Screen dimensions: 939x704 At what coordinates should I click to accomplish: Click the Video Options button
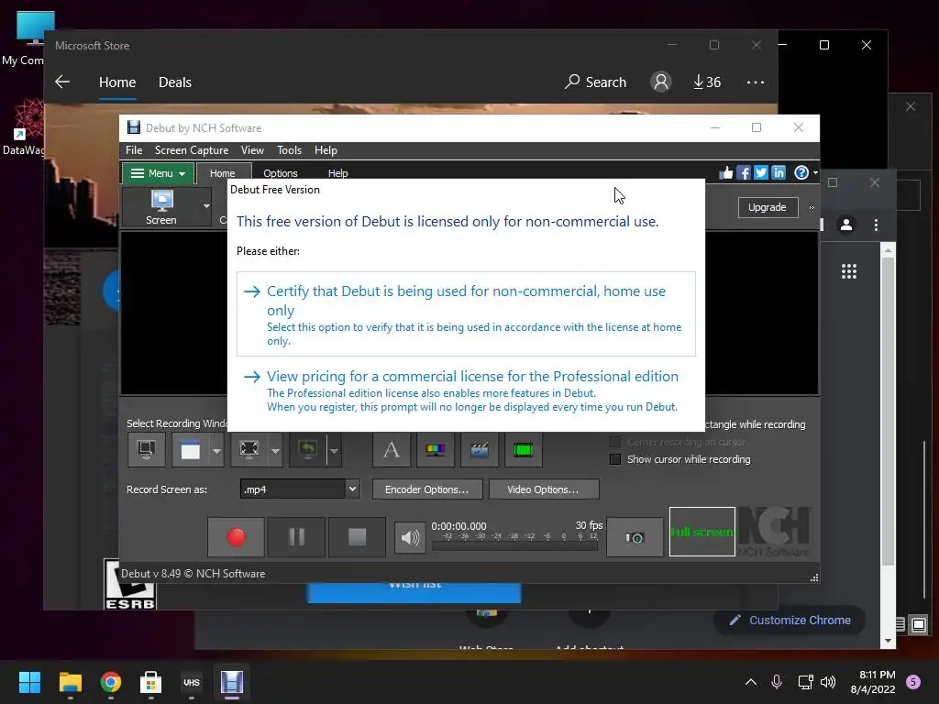coord(543,489)
